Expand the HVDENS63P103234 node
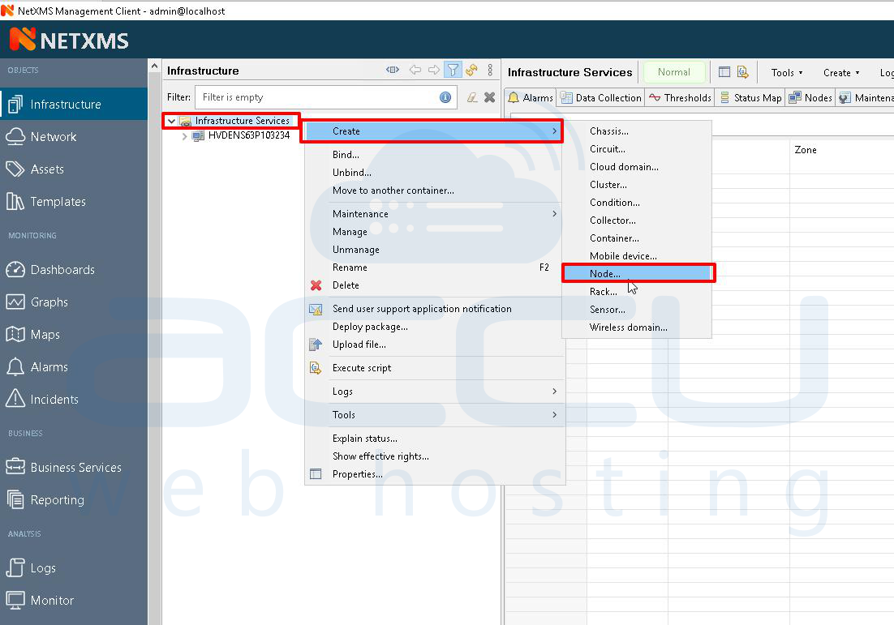894x625 pixels. tap(185, 136)
